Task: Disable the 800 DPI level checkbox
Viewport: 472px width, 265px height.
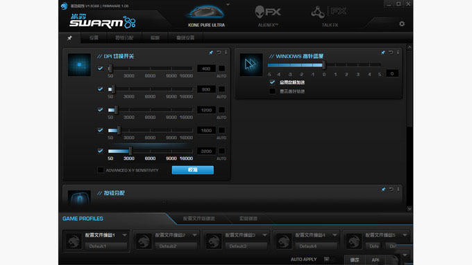Action: pyautogui.click(x=100, y=89)
